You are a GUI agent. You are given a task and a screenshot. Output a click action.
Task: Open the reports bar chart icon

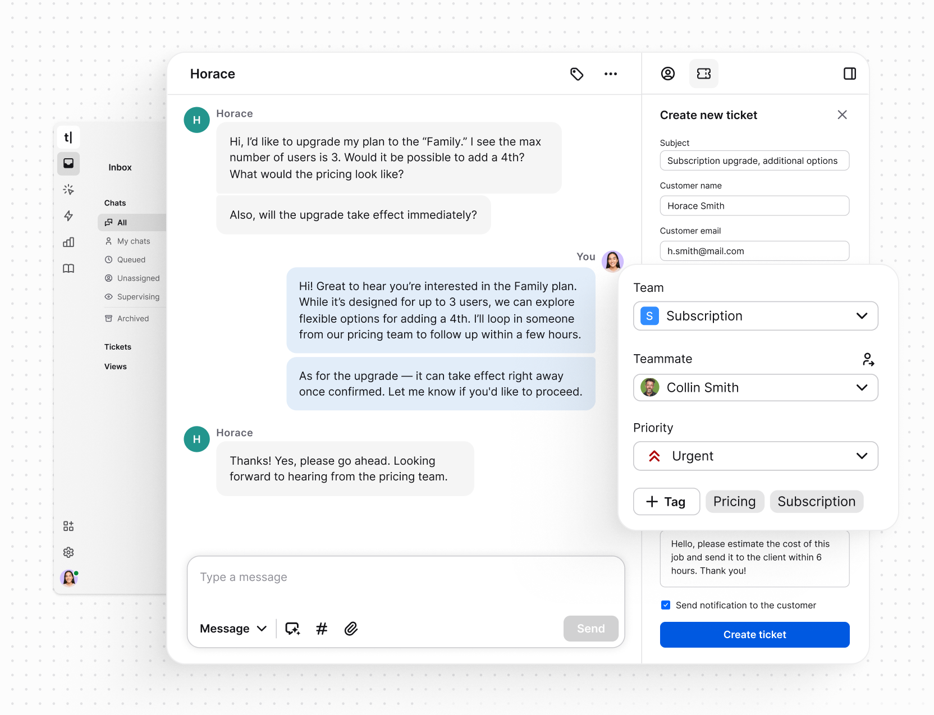(68, 242)
